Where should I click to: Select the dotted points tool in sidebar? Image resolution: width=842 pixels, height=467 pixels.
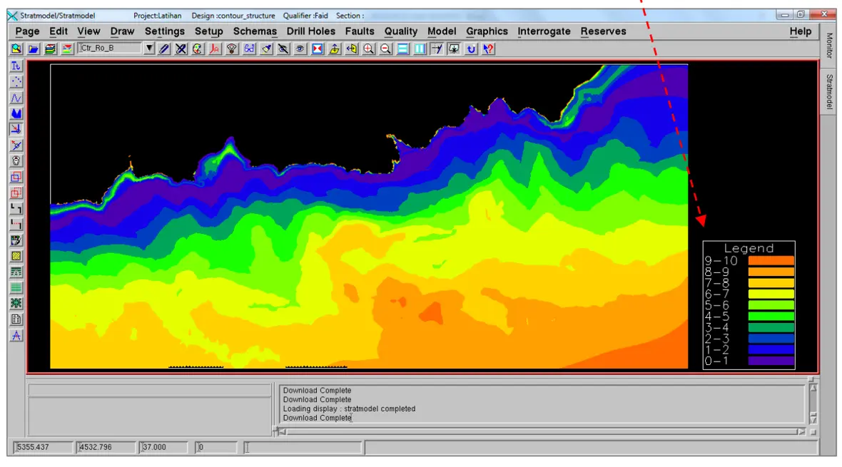16,81
